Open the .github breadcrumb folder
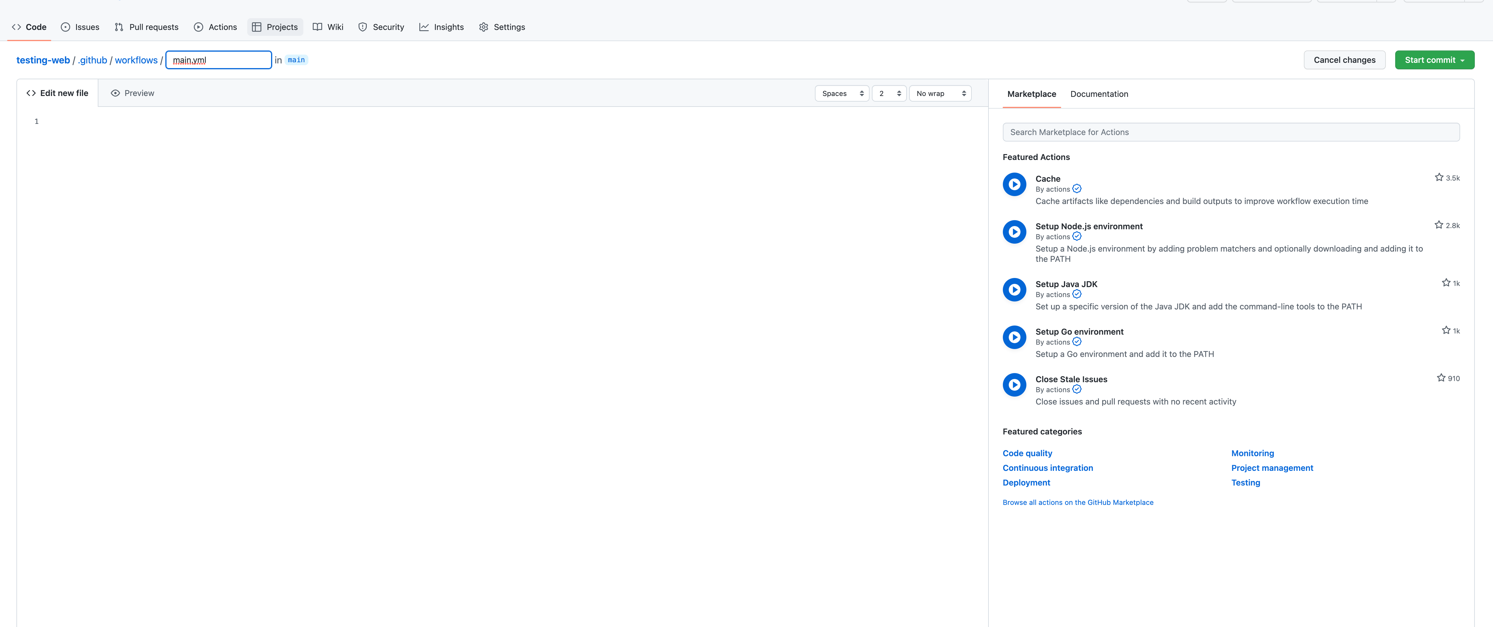Viewport: 1493px width, 627px height. pyautogui.click(x=93, y=60)
